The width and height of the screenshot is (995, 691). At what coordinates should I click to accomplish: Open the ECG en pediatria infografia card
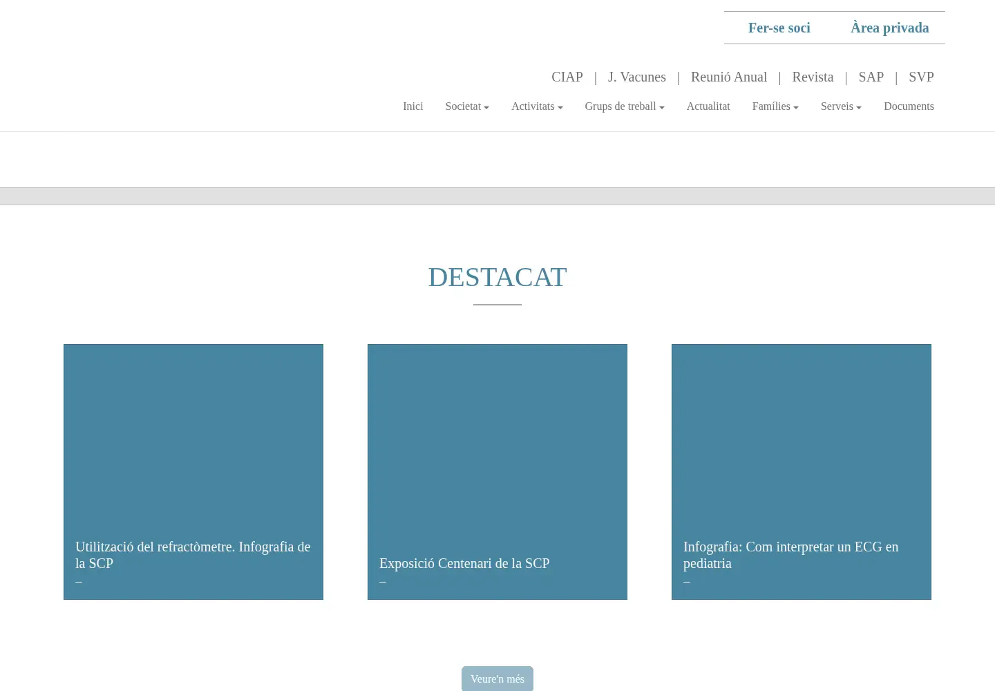802,472
